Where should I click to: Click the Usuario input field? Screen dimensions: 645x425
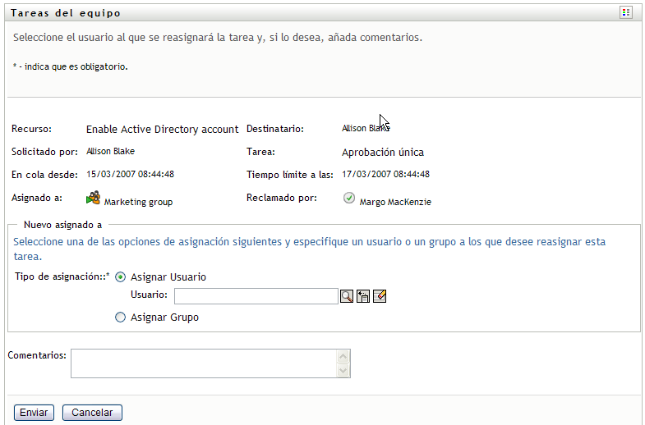click(256, 296)
